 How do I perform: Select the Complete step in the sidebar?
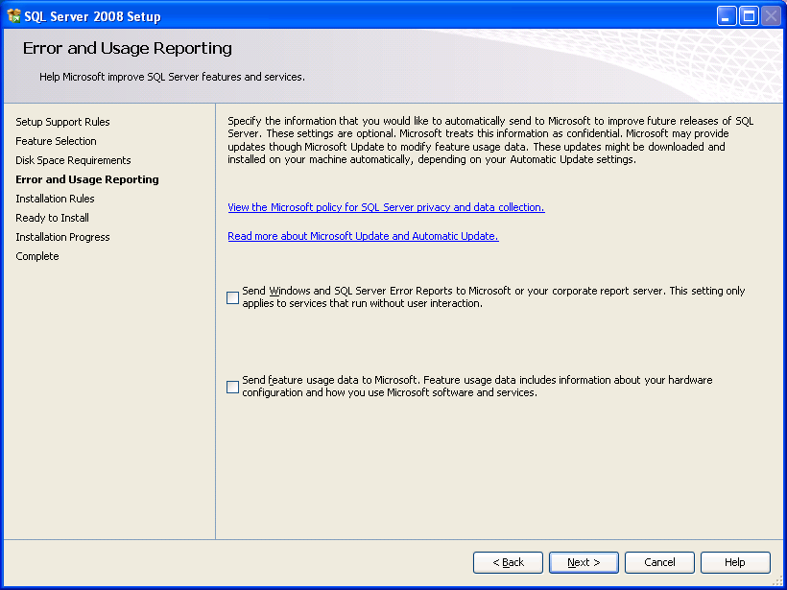37,256
